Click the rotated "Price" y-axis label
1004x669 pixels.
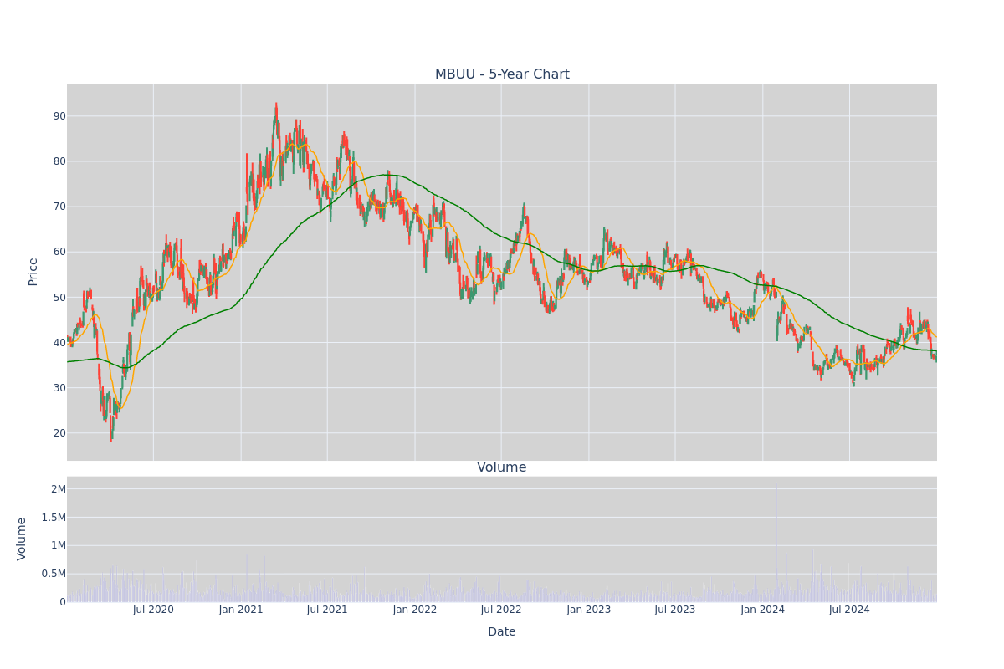coord(33,272)
